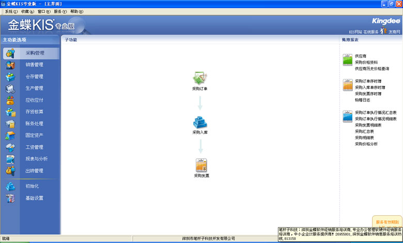Select the 生产管理 sidebar icon
This screenshot has width=403, height=243.
pyautogui.click(x=10, y=89)
